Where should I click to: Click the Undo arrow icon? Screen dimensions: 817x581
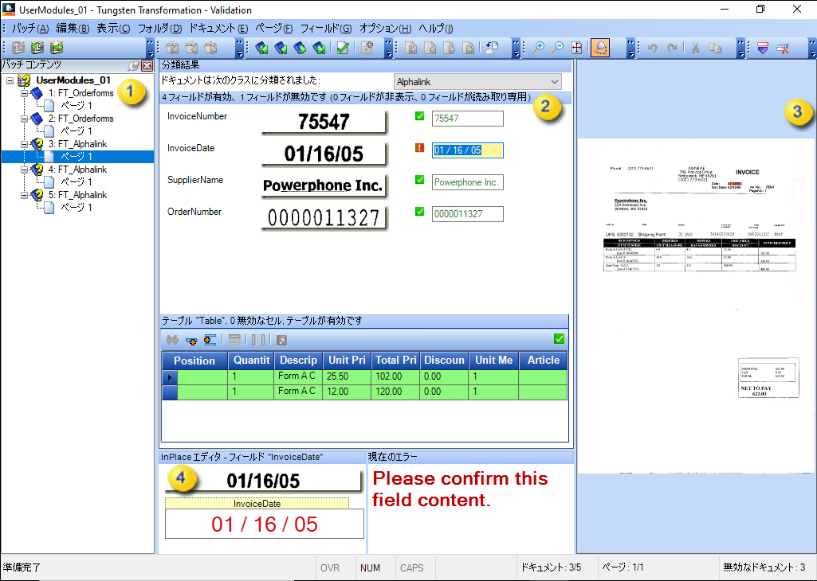tap(652, 48)
